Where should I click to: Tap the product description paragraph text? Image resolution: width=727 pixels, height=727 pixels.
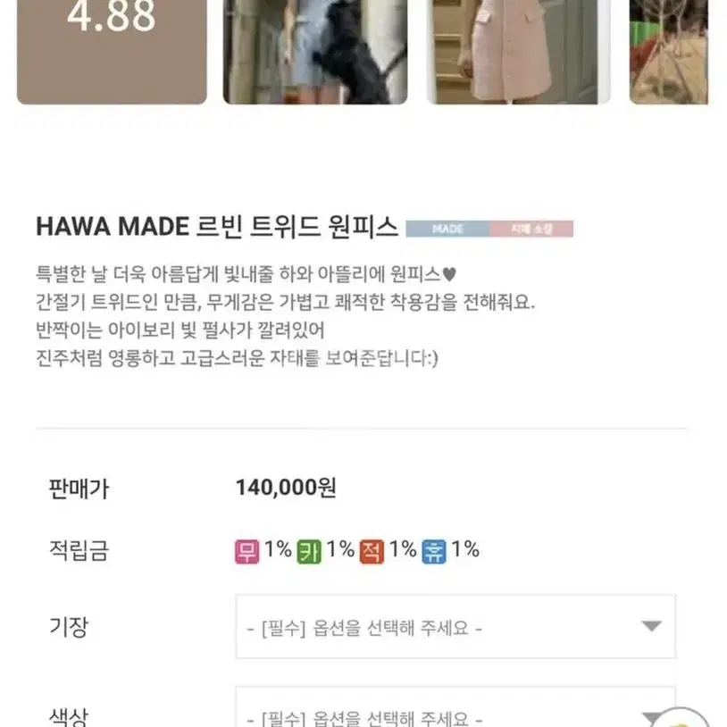point(286,316)
